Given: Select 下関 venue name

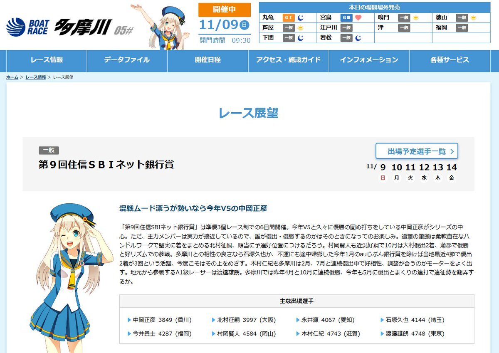Looking at the screenshot, I should pos(268,38).
